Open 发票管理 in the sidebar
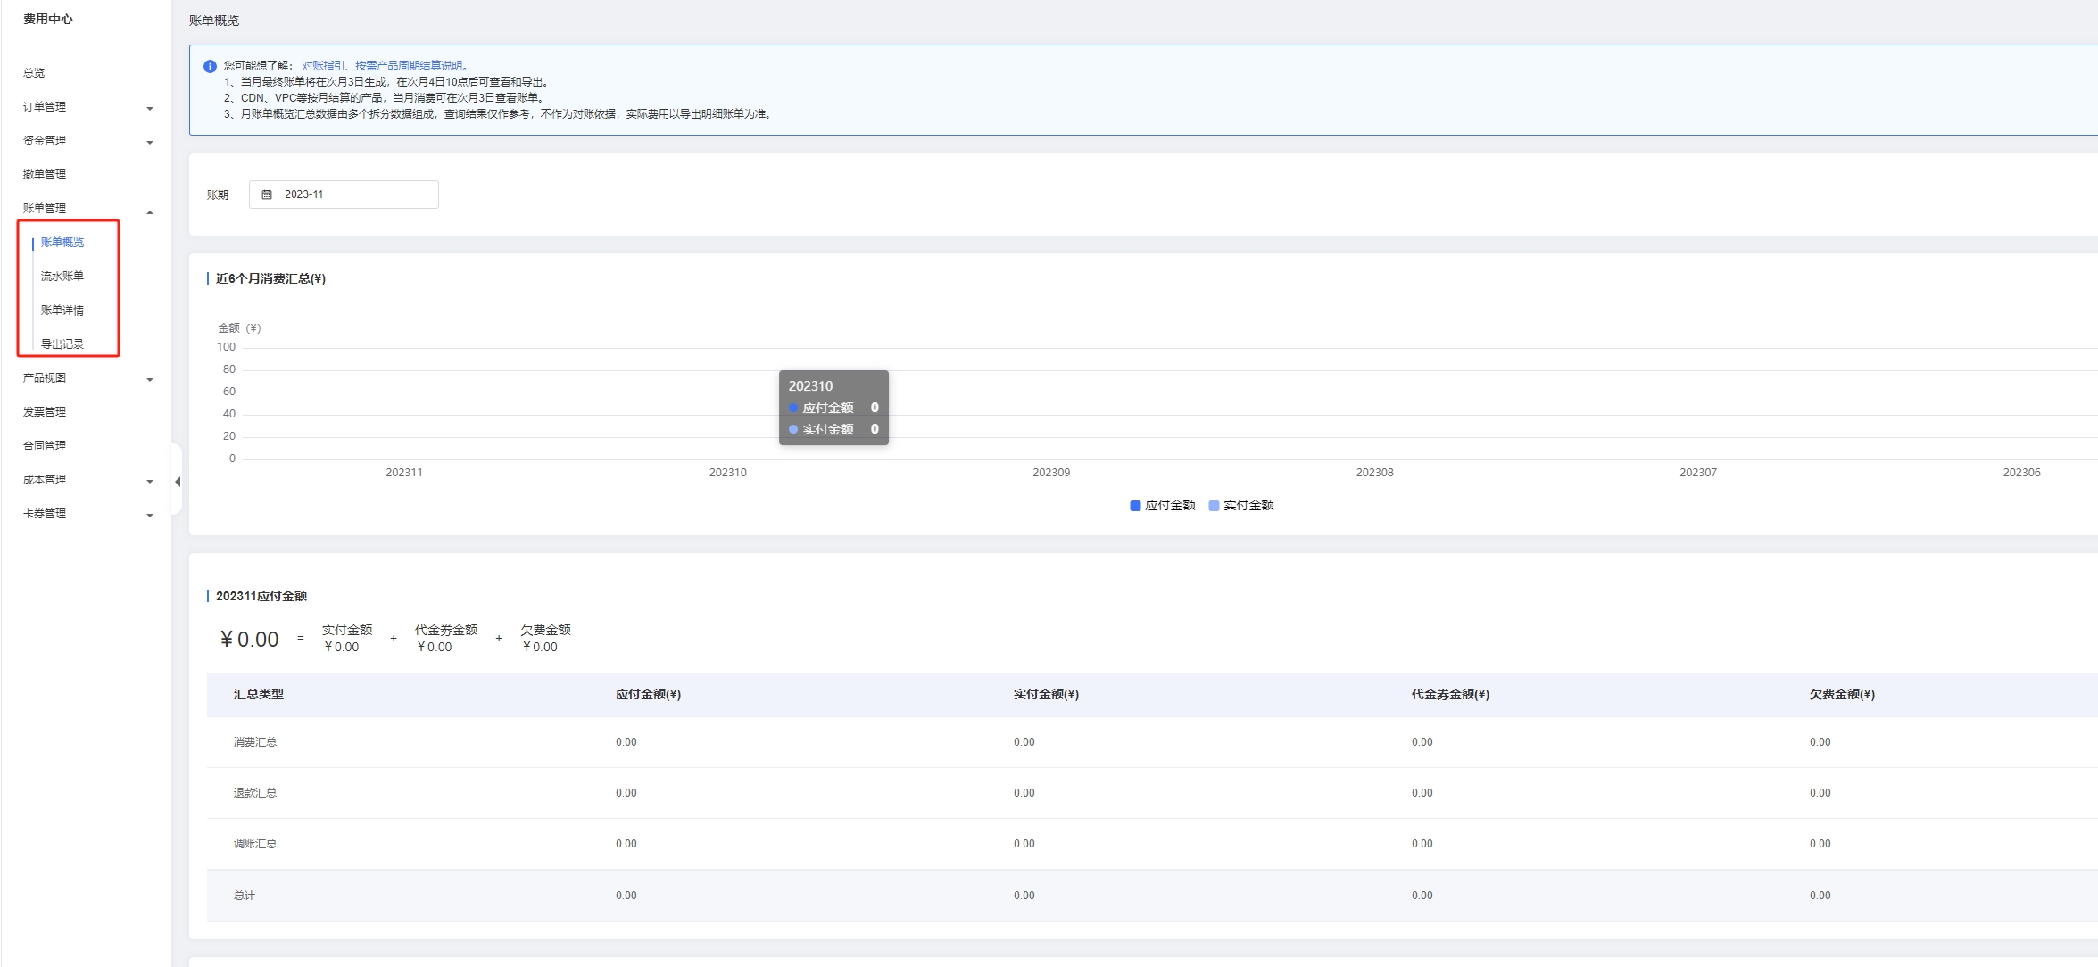Screen dimensions: 2098x967 point(45,412)
